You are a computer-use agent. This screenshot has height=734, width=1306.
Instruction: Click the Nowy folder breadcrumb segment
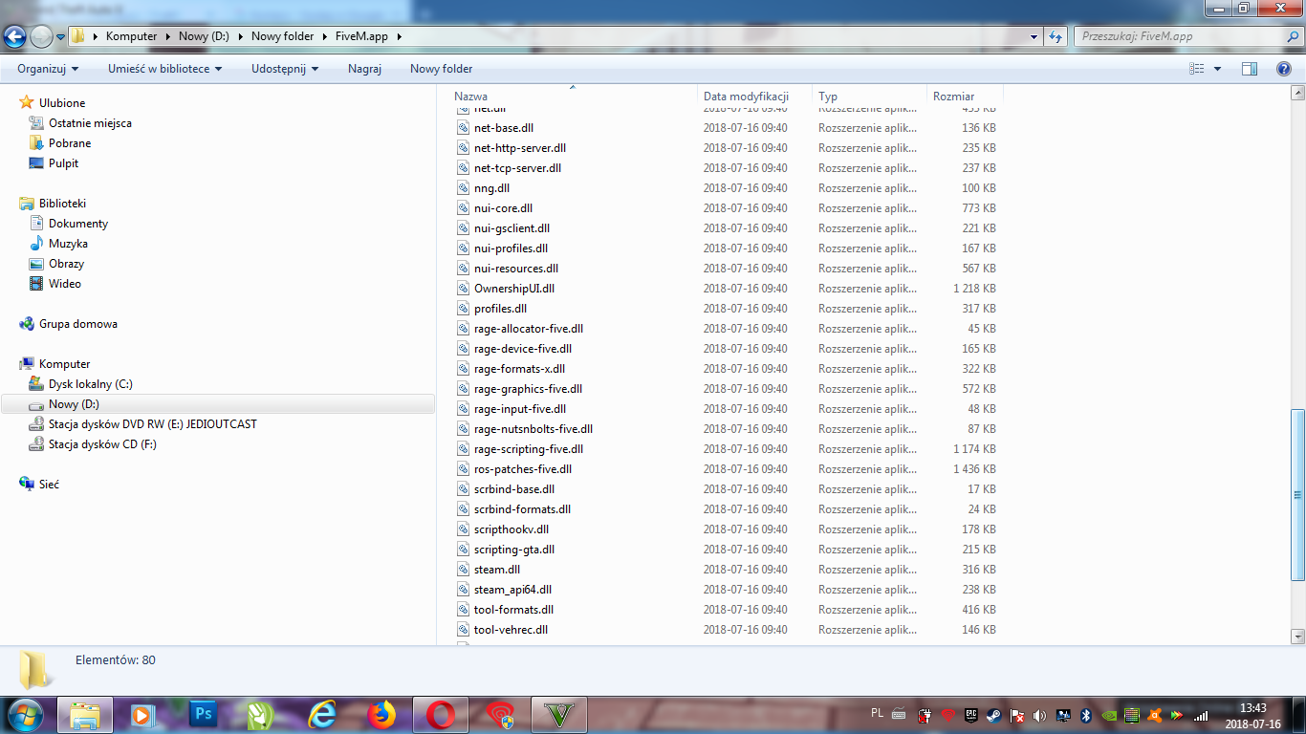282,36
